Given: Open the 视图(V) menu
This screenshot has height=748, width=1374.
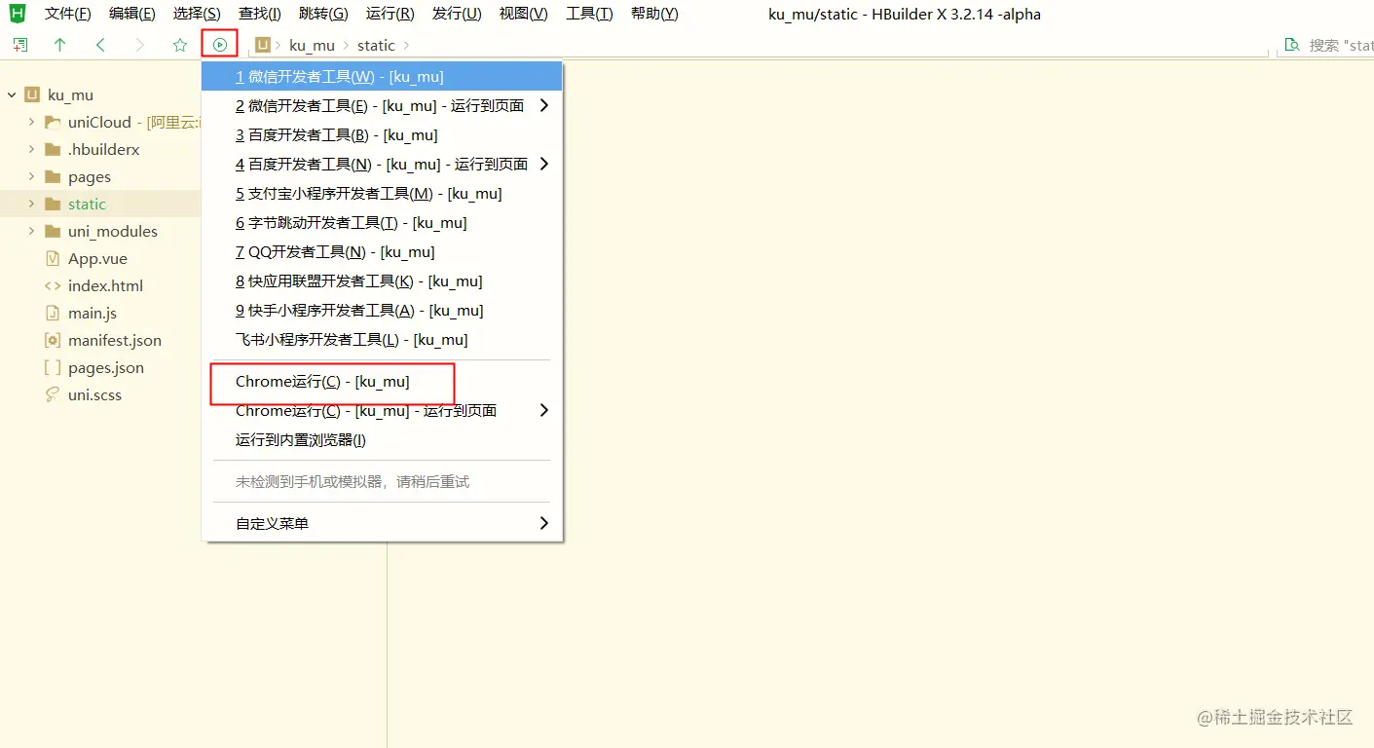Looking at the screenshot, I should [524, 14].
